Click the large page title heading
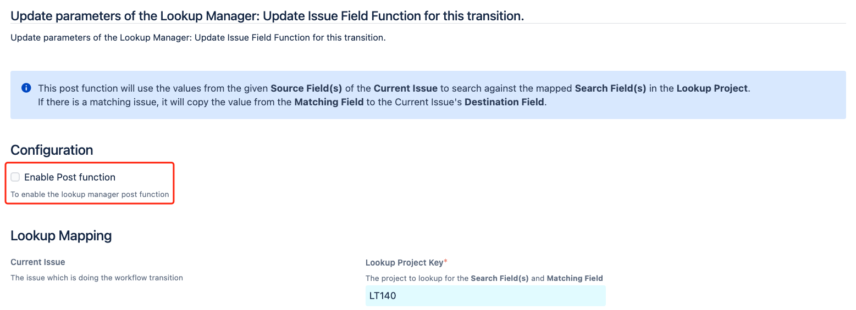This screenshot has height=310, width=856. pyautogui.click(x=267, y=16)
